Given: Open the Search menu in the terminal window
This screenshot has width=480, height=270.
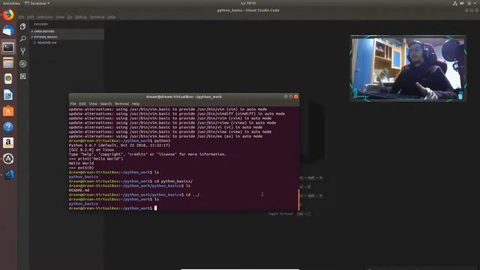Looking at the screenshot, I should pos(106,103).
